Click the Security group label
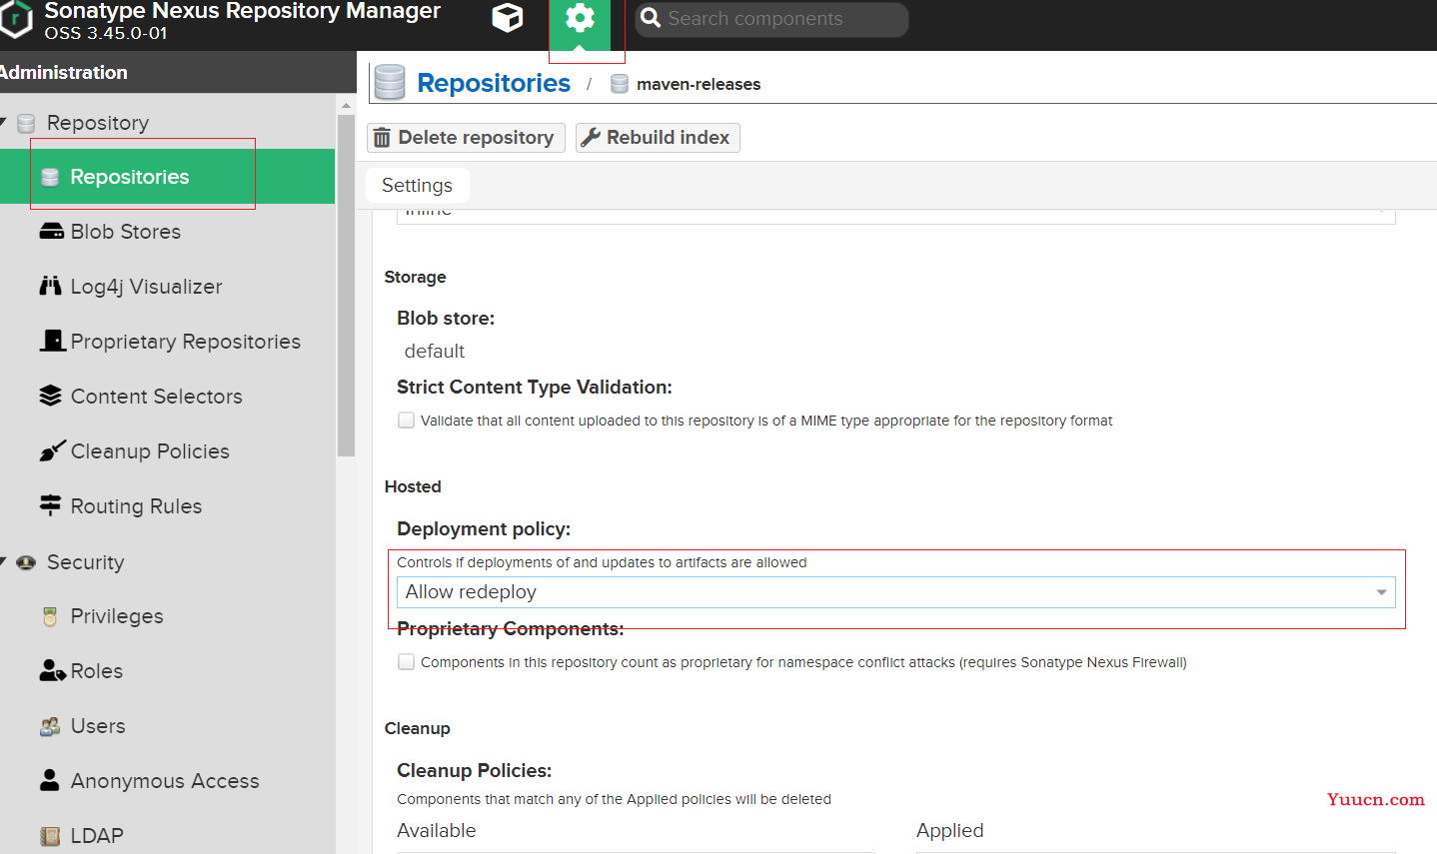This screenshot has width=1437, height=854. coord(86,562)
